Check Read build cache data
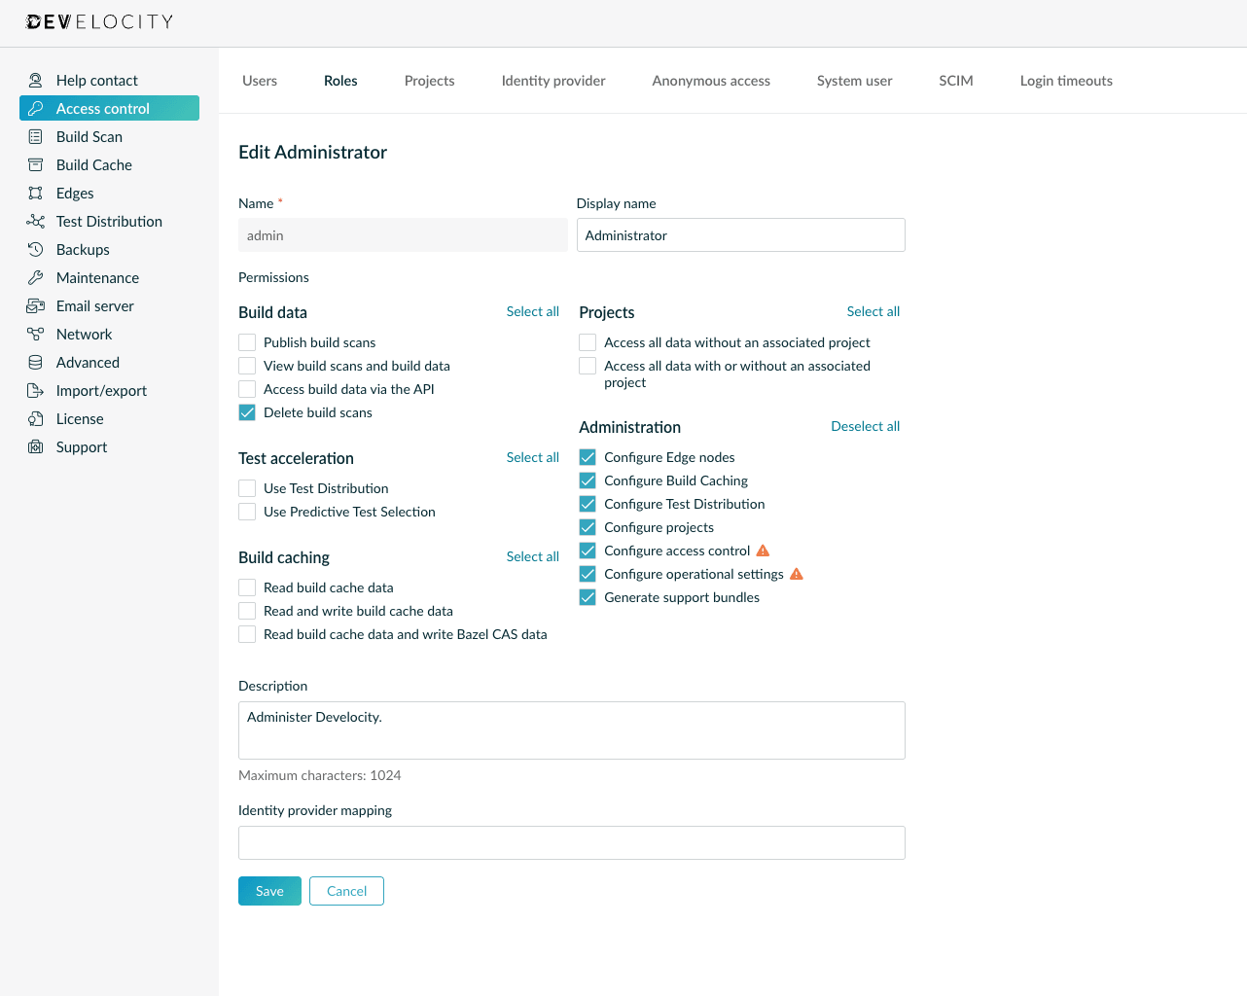This screenshot has width=1247, height=996. tap(247, 587)
